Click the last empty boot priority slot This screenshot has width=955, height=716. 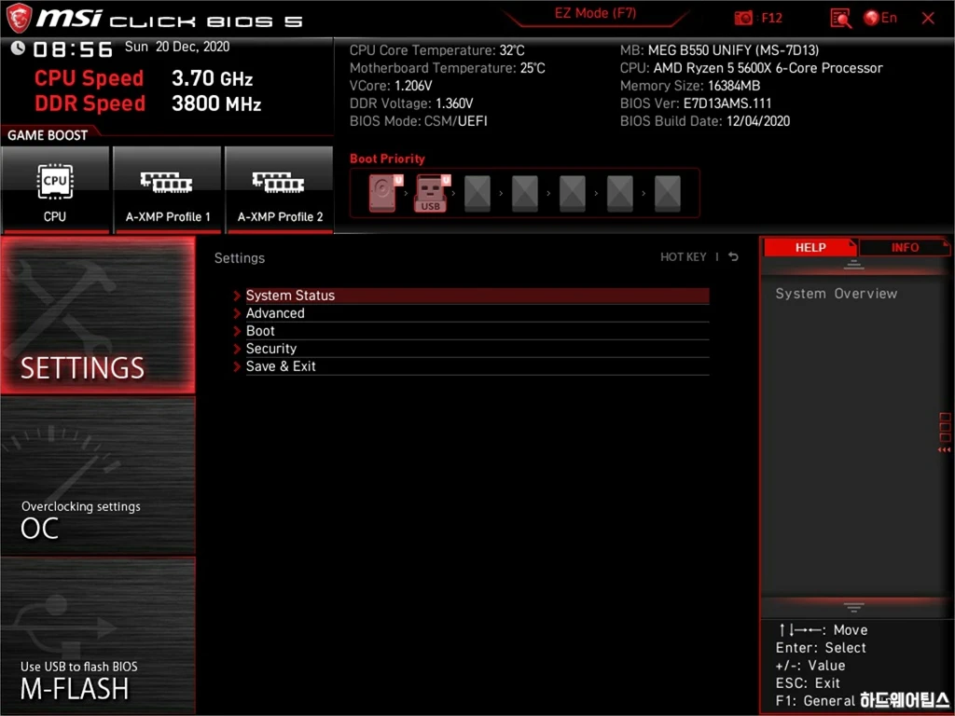tap(667, 193)
